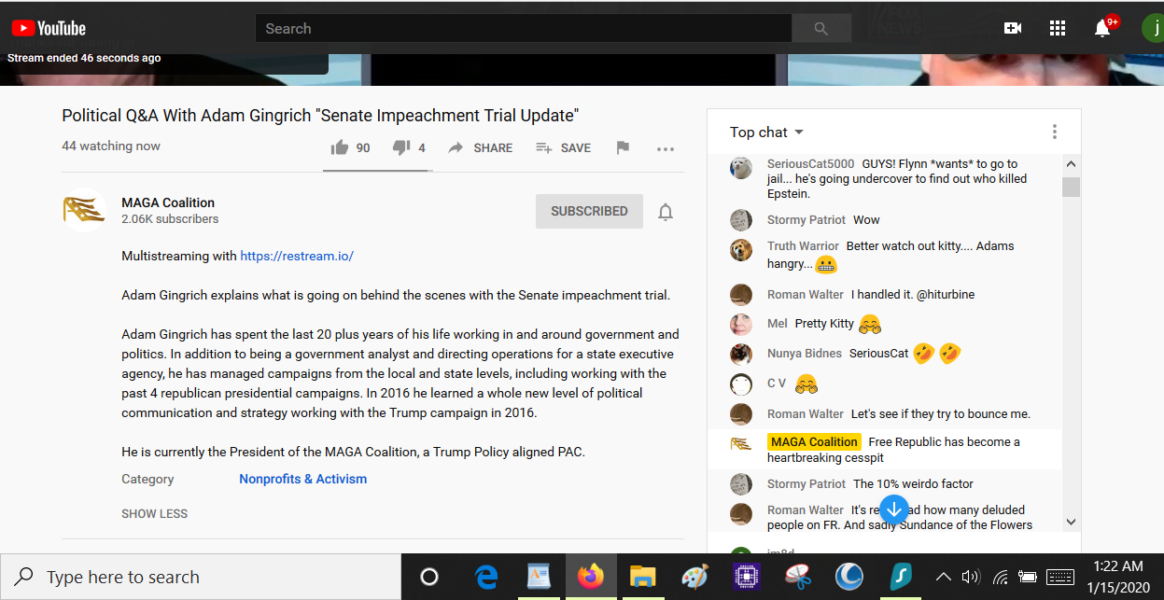Jump to latest chat messages arrow

pyautogui.click(x=894, y=509)
